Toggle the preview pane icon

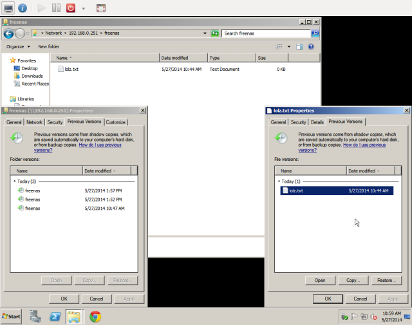(299, 46)
